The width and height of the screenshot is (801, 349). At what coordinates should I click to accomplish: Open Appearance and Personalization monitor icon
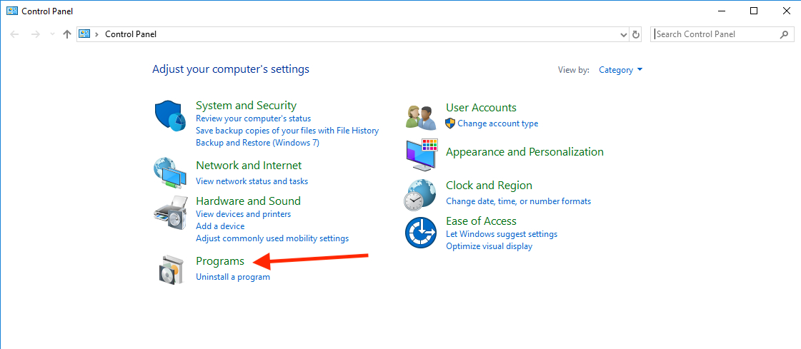pos(421,154)
